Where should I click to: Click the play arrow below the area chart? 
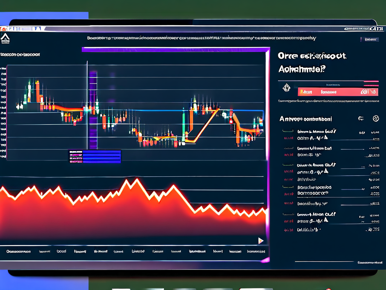(x=260, y=241)
